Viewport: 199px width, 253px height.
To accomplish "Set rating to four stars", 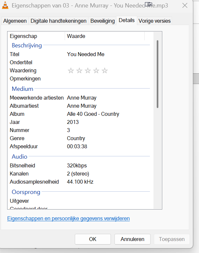I will (x=96, y=71).
